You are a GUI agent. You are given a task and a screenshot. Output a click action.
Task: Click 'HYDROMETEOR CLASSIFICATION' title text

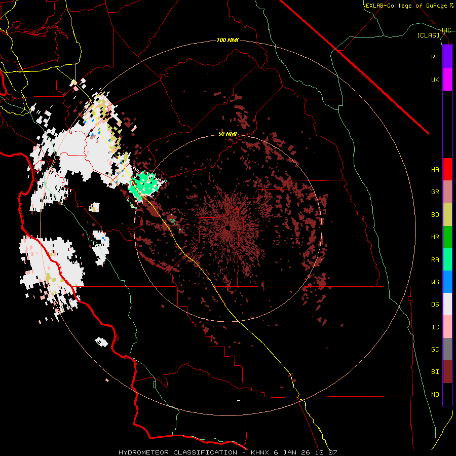(178, 452)
